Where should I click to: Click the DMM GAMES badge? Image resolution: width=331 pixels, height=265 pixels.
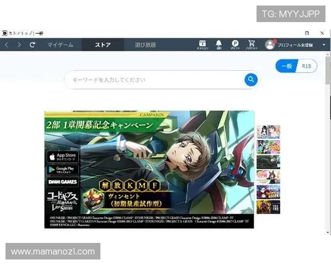click(x=63, y=182)
